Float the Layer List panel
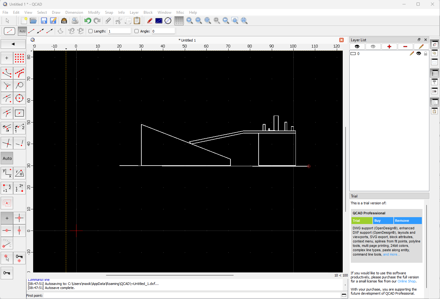The image size is (440, 299). (x=419, y=40)
